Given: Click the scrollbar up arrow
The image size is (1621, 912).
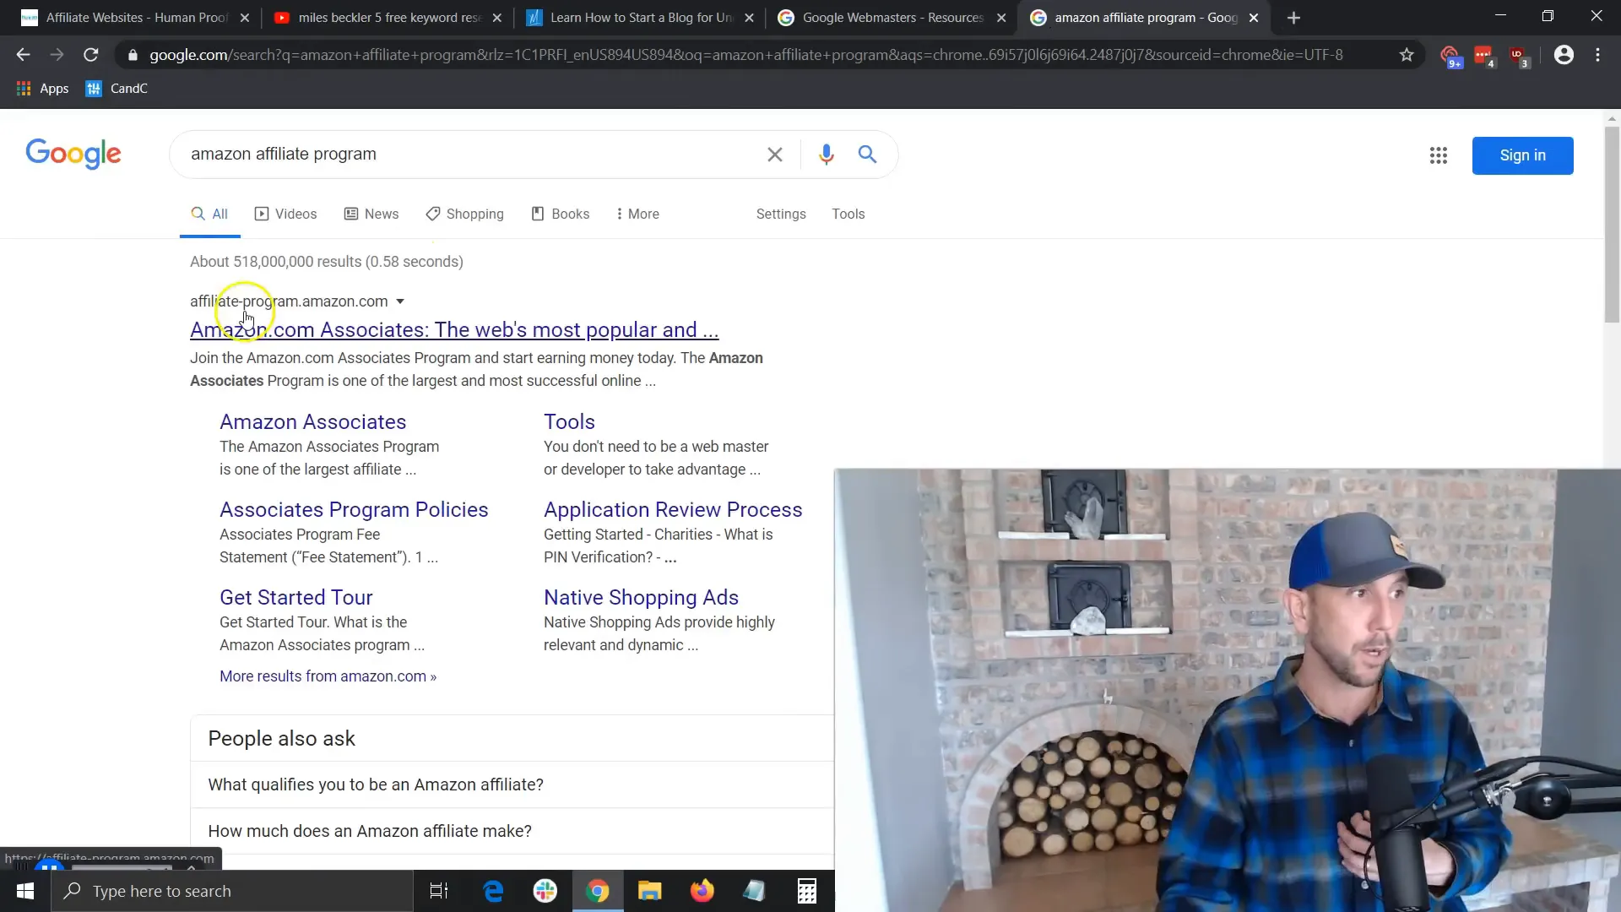Looking at the screenshot, I should pyautogui.click(x=1612, y=118).
